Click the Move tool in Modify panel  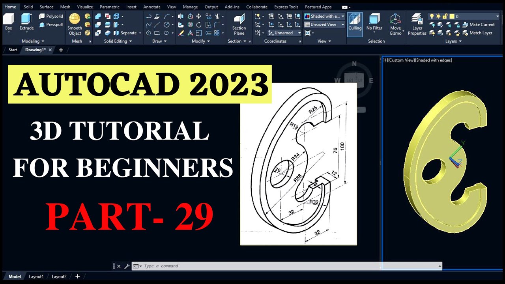(198, 16)
